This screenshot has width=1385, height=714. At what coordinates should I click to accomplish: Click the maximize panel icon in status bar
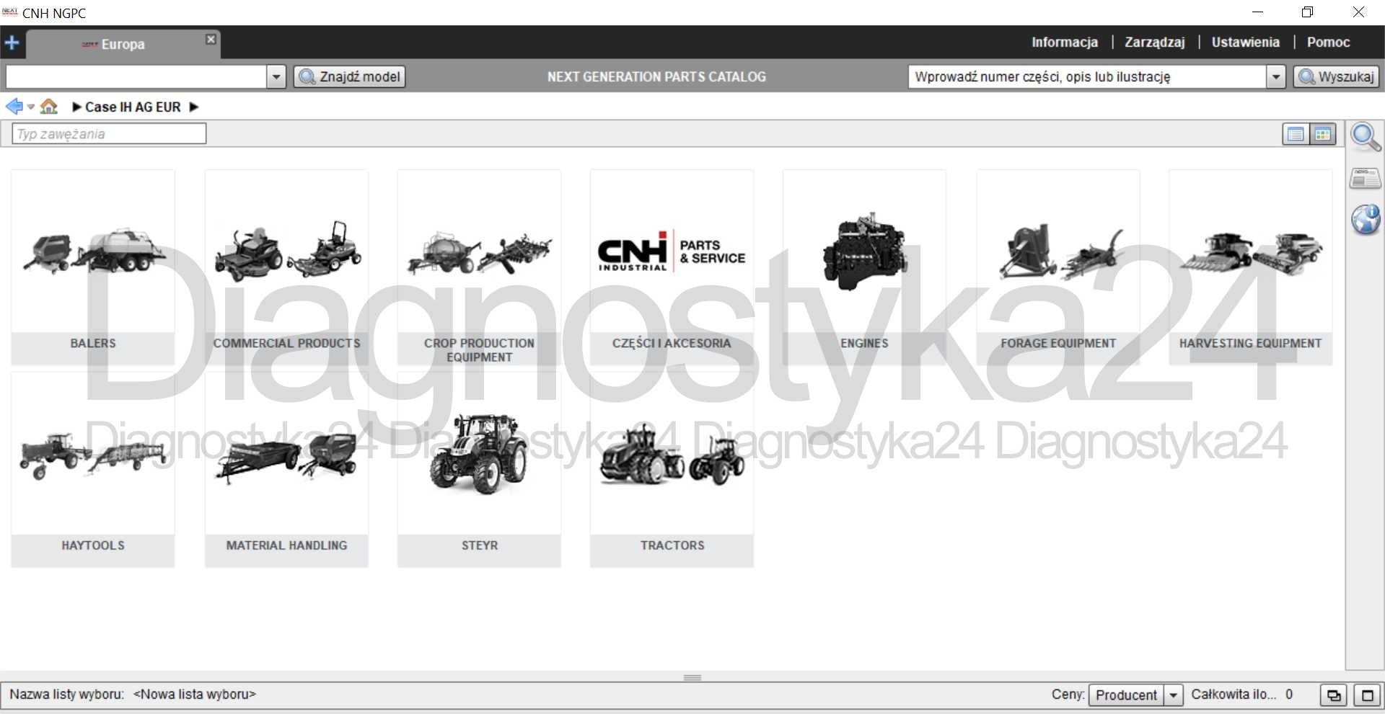[x=1367, y=695]
